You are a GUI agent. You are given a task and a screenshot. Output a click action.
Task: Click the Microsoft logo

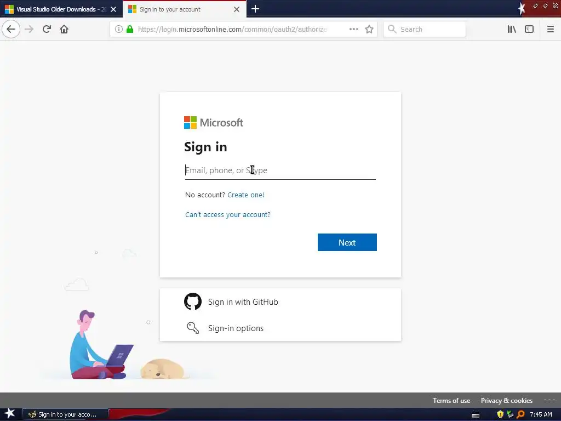click(x=214, y=122)
